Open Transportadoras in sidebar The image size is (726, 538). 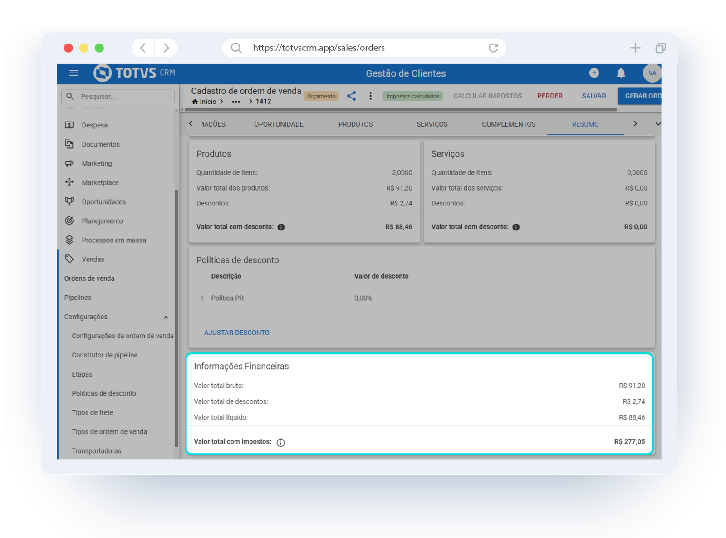97,451
